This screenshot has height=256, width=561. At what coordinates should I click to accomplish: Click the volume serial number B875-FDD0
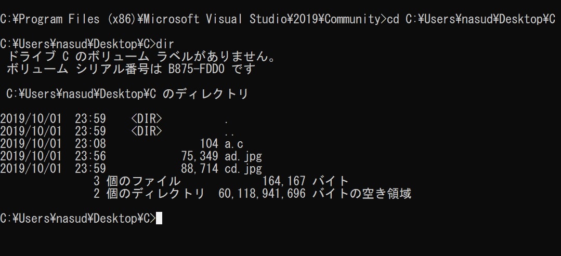click(x=197, y=69)
